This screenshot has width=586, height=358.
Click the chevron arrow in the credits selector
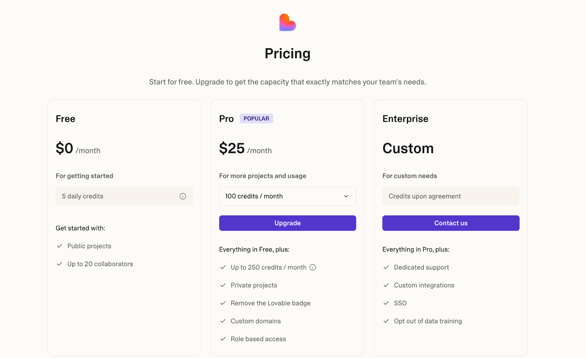346,196
